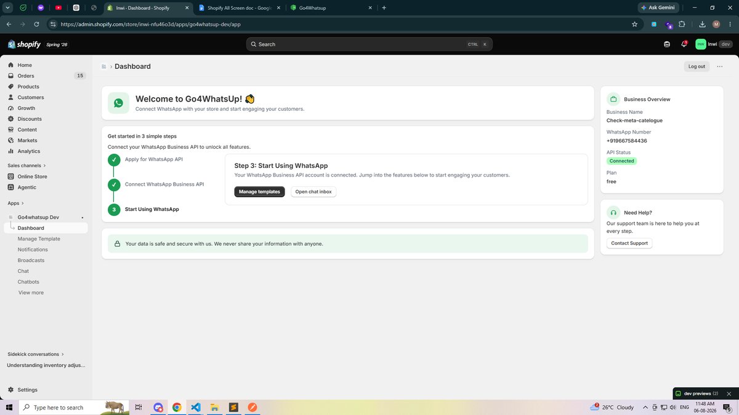This screenshot has width=739, height=415.
Task: Open the Analytics chart icon entry
Action: coord(11,151)
